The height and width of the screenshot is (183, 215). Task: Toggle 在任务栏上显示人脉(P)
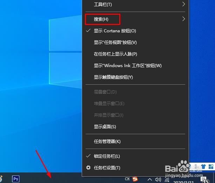(135, 54)
